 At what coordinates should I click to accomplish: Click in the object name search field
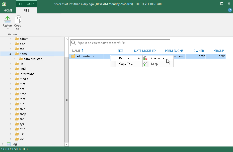pyautogui.click(x=120, y=43)
